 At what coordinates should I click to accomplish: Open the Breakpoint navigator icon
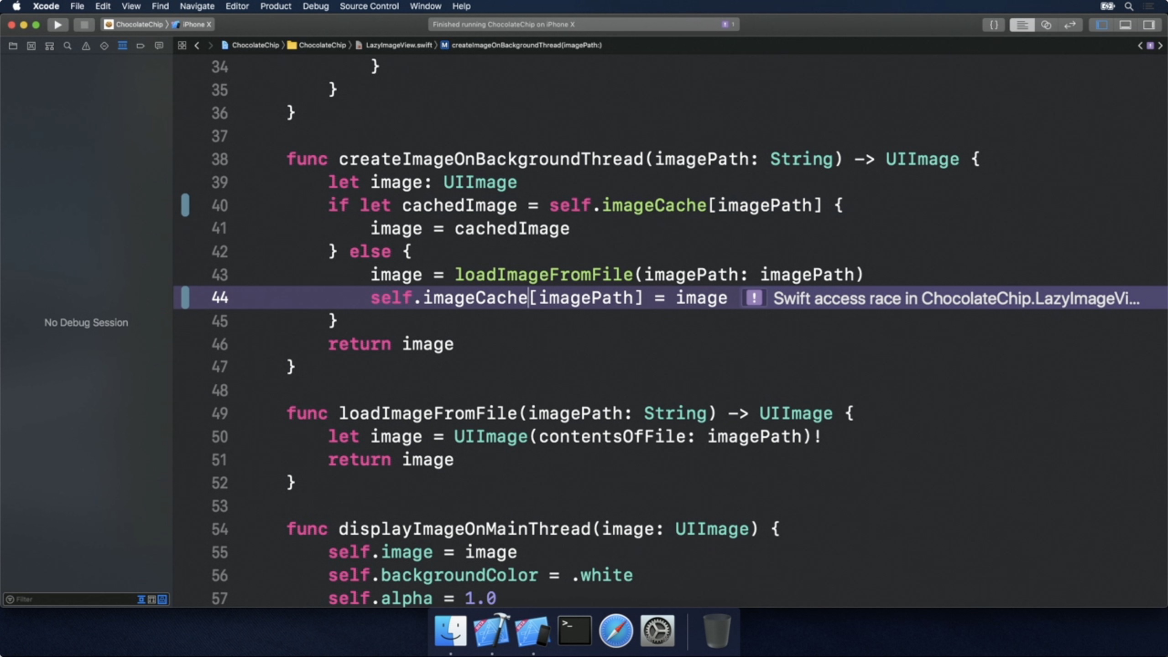point(141,46)
